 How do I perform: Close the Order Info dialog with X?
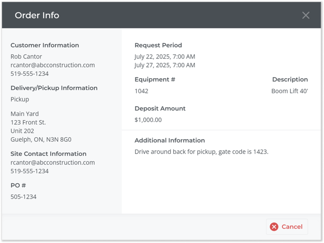[x=306, y=15]
